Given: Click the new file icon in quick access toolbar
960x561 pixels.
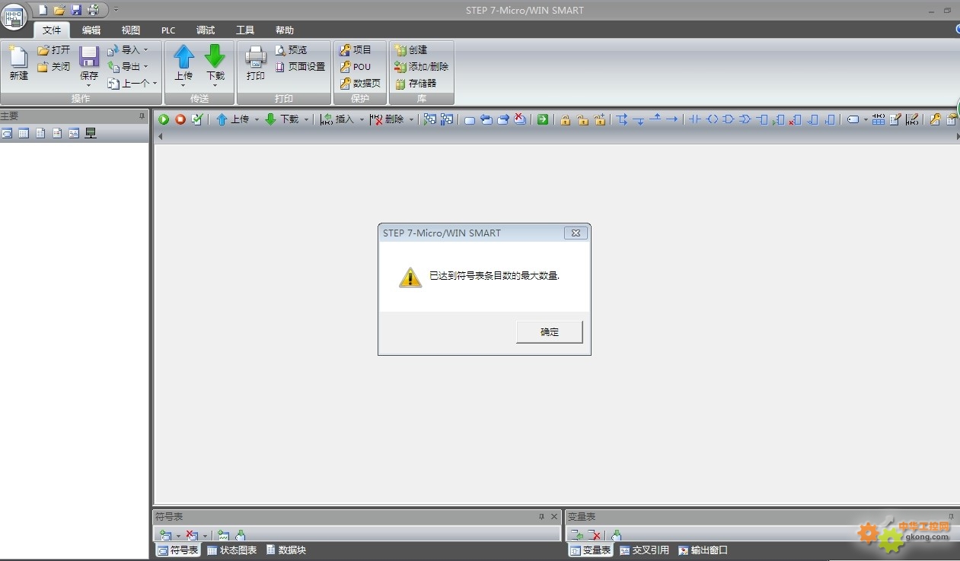Looking at the screenshot, I should 43,10.
